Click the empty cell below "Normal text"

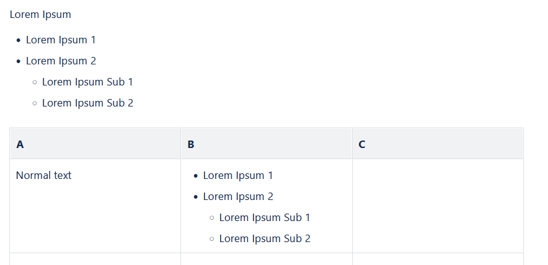(x=95, y=259)
